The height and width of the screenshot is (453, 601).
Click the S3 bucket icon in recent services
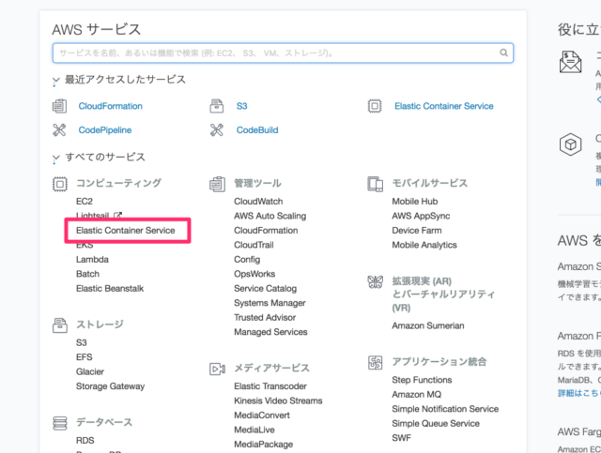click(x=218, y=106)
